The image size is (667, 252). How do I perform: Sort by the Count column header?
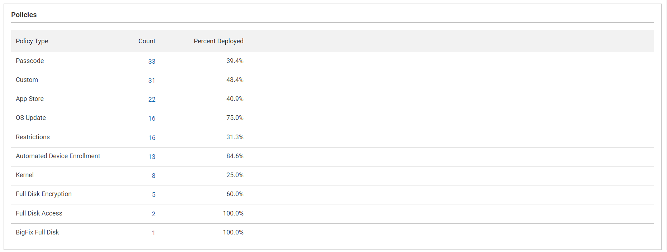coord(147,41)
